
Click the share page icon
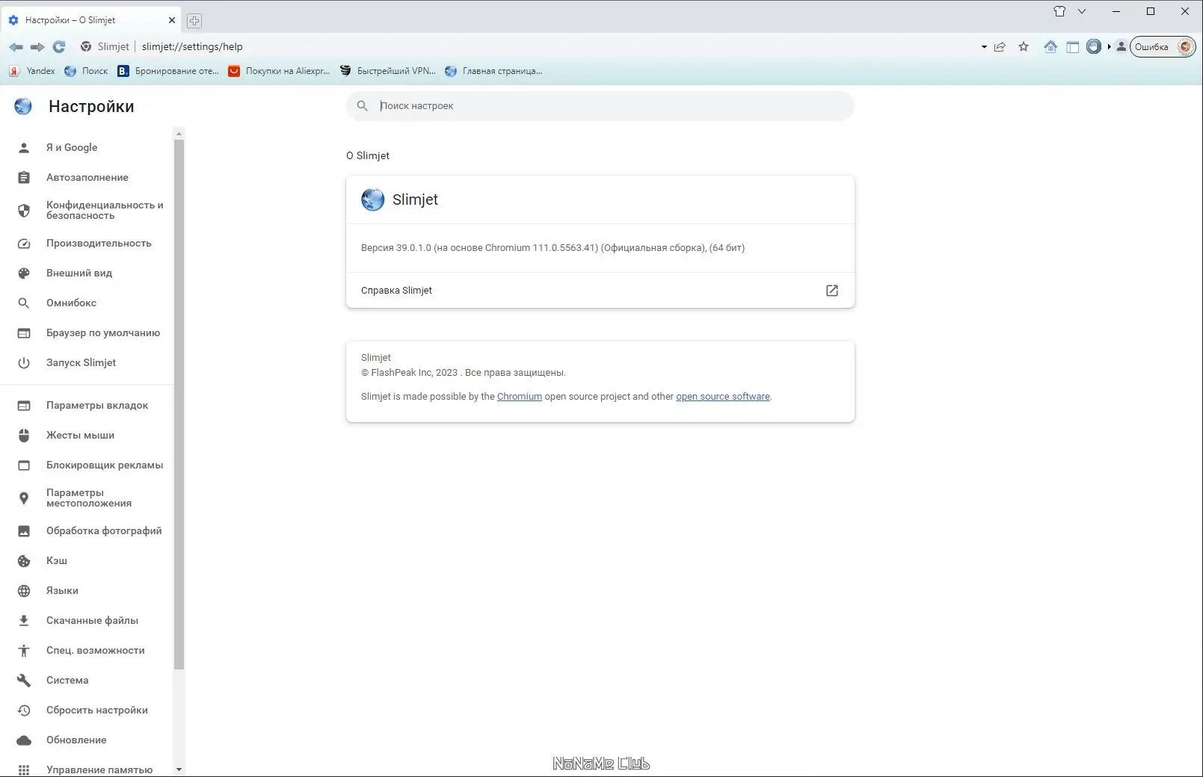pos(1000,47)
